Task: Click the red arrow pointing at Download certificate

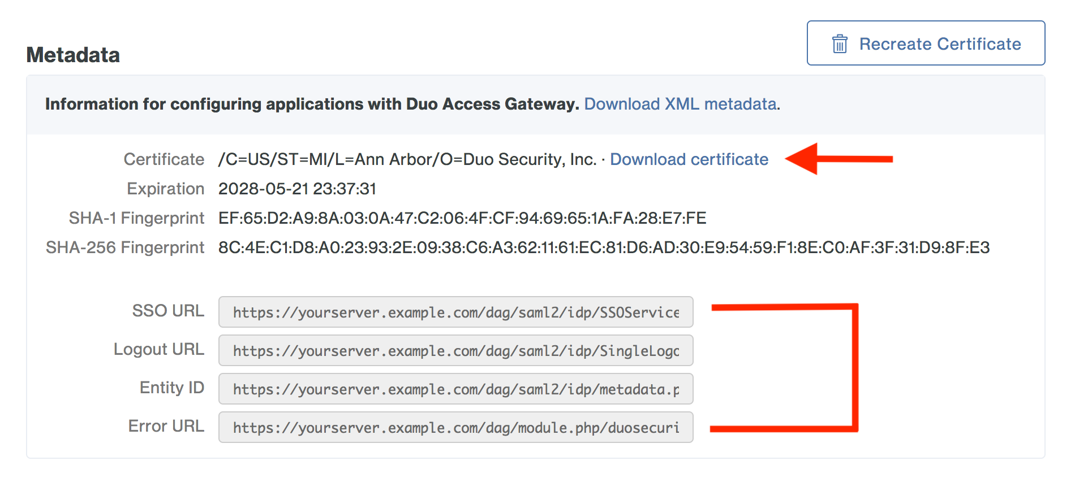Action: [838, 159]
